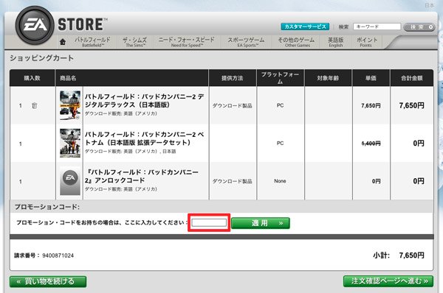Click Bad Company 2 デジタルデラックス title

pos(145,101)
